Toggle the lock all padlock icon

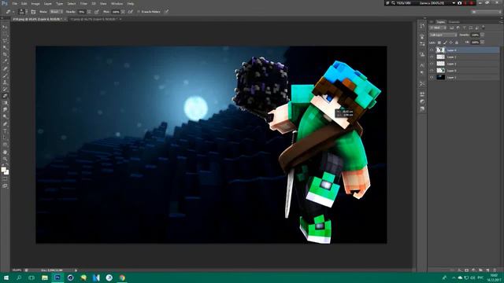pyautogui.click(x=457, y=42)
